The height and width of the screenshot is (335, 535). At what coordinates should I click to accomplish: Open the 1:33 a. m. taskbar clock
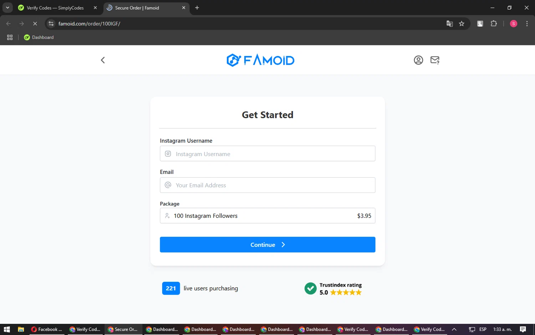point(502,329)
